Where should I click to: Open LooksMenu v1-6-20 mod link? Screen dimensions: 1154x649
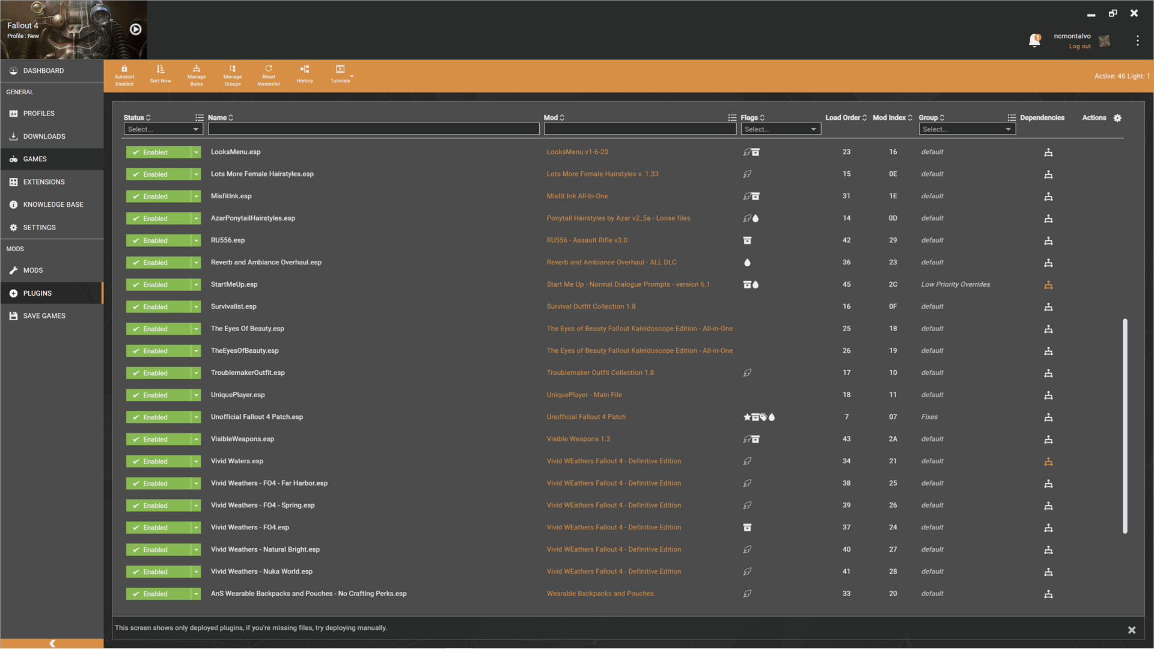click(x=577, y=152)
